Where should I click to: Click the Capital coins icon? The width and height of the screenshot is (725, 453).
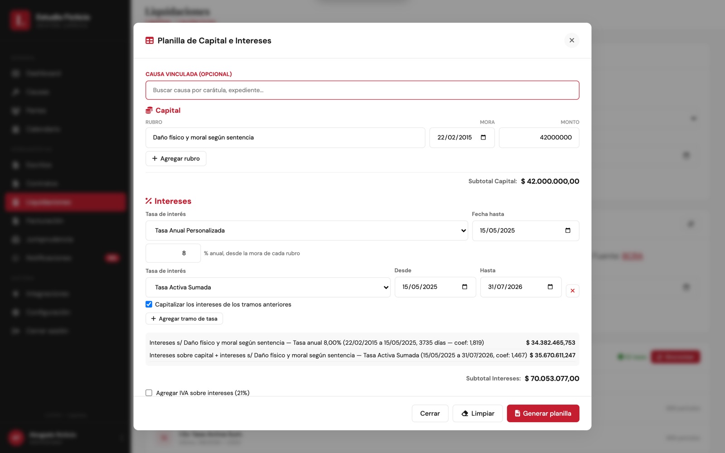(x=149, y=111)
